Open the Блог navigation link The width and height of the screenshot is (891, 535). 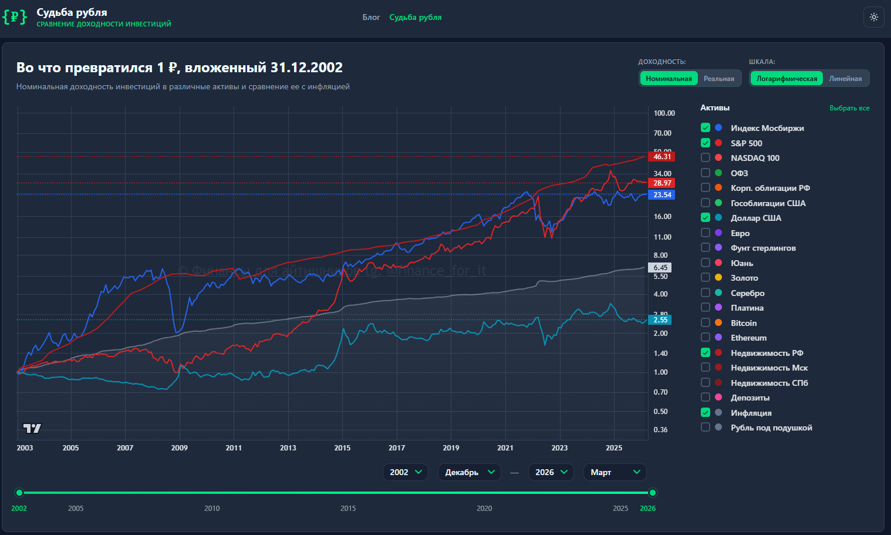click(371, 17)
